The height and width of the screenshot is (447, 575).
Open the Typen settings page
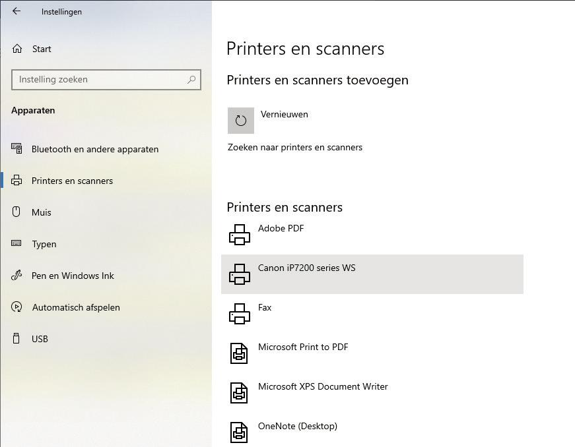[44, 244]
